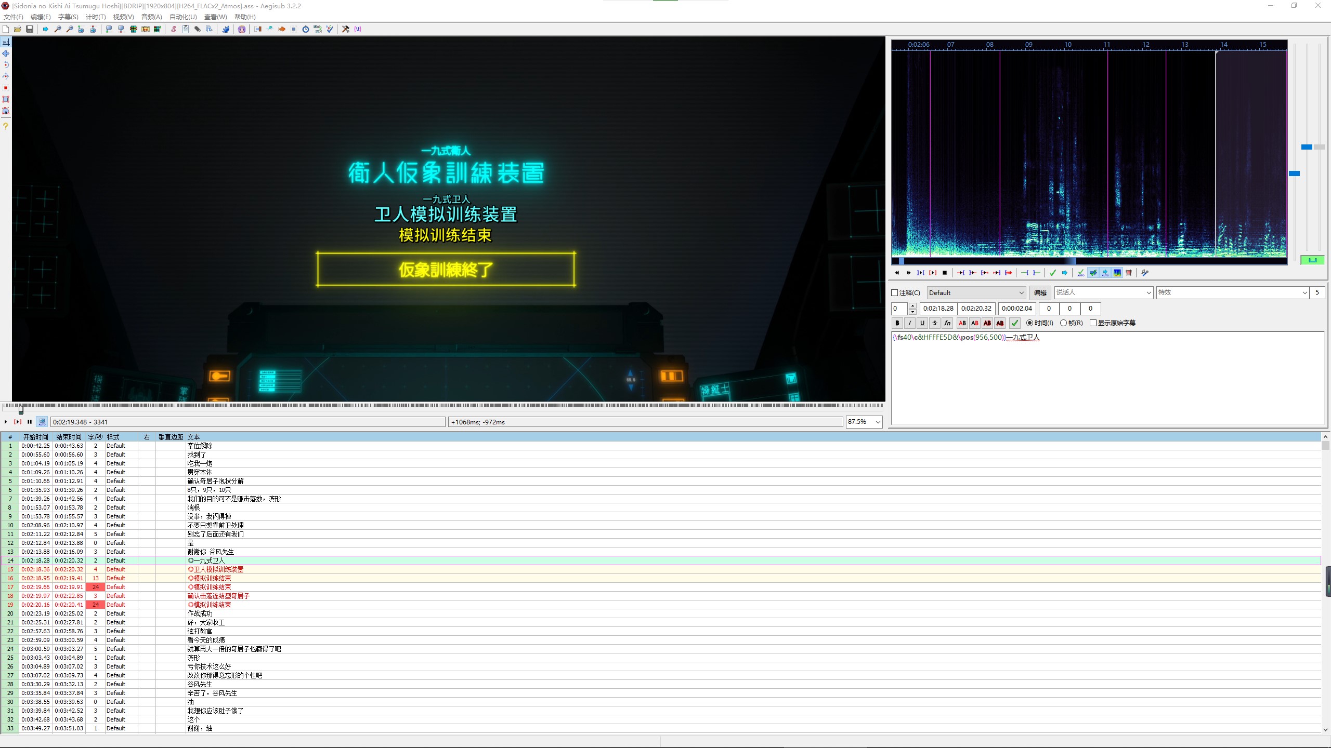1331x748 pixels.
Task: Increase layer number with up stepper
Action: 912,305
